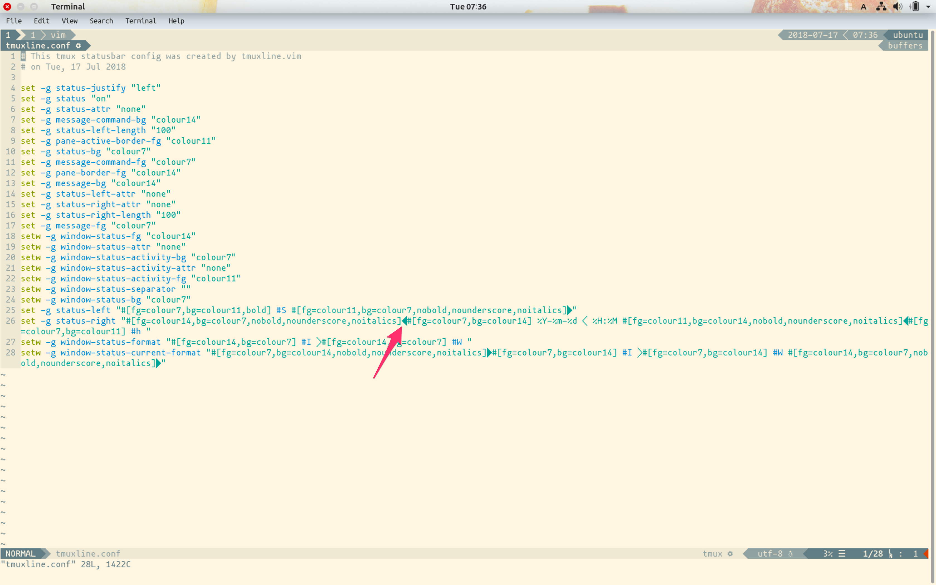Click the keyboard layout indicator letter A

pos(864,7)
